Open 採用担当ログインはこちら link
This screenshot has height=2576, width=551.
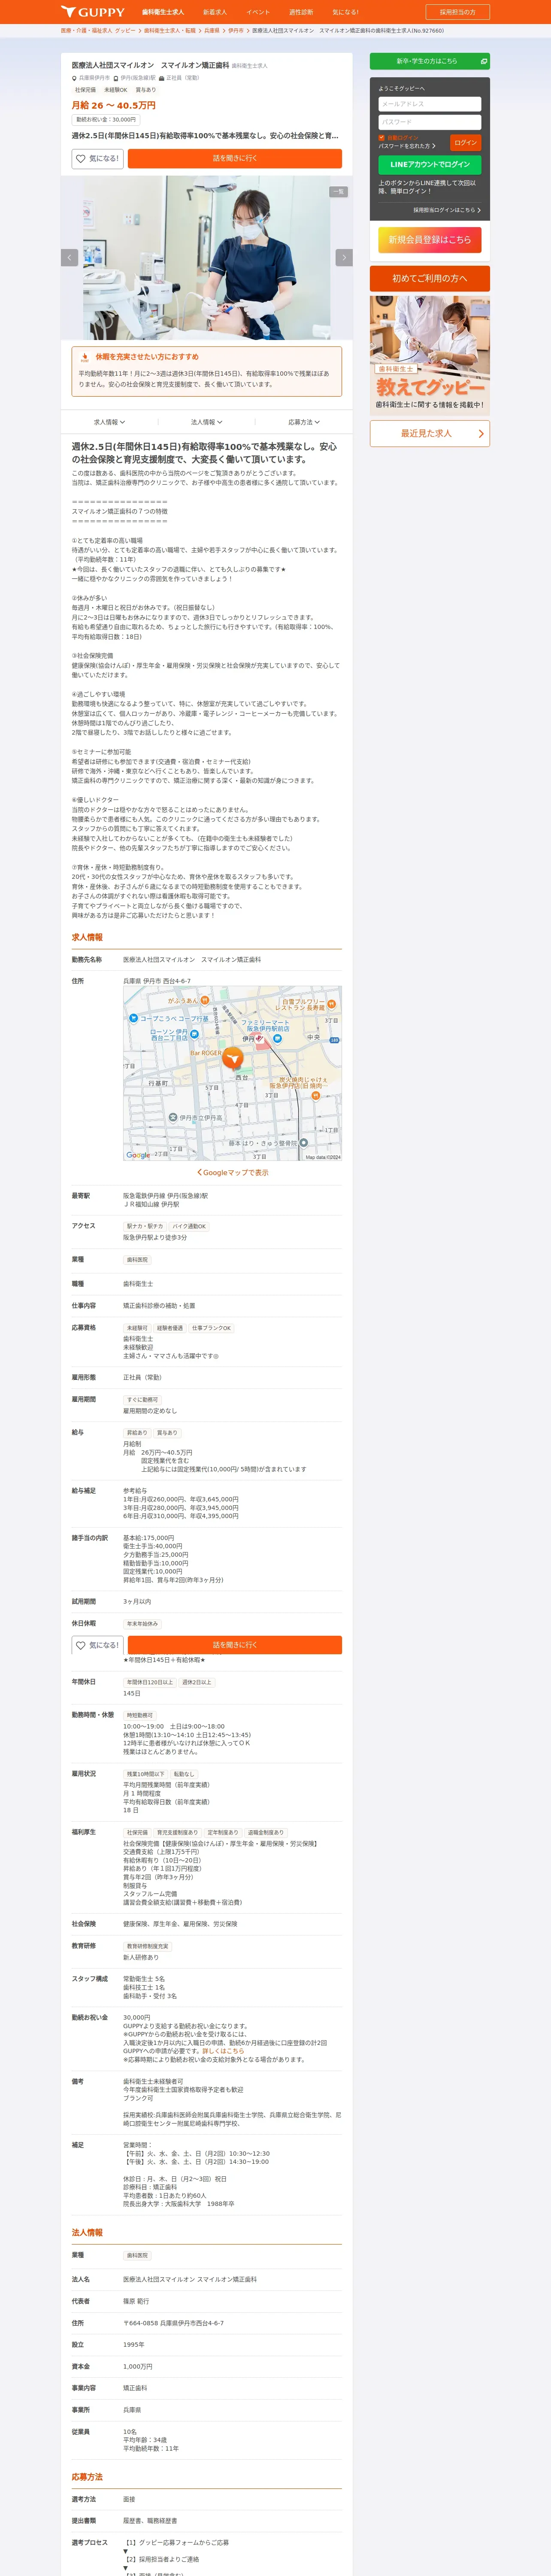click(447, 210)
